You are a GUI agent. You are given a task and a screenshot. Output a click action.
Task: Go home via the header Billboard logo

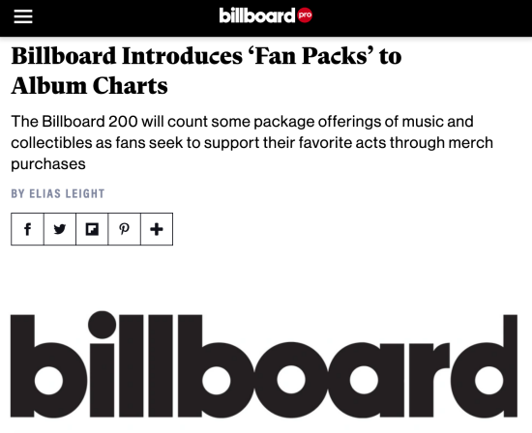tap(257, 15)
